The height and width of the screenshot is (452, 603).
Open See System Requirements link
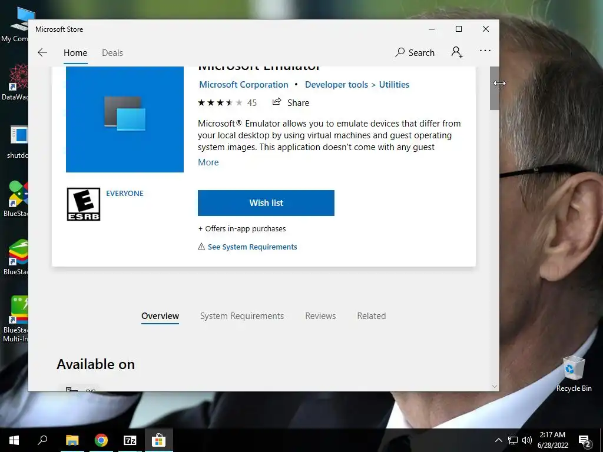pos(252,247)
